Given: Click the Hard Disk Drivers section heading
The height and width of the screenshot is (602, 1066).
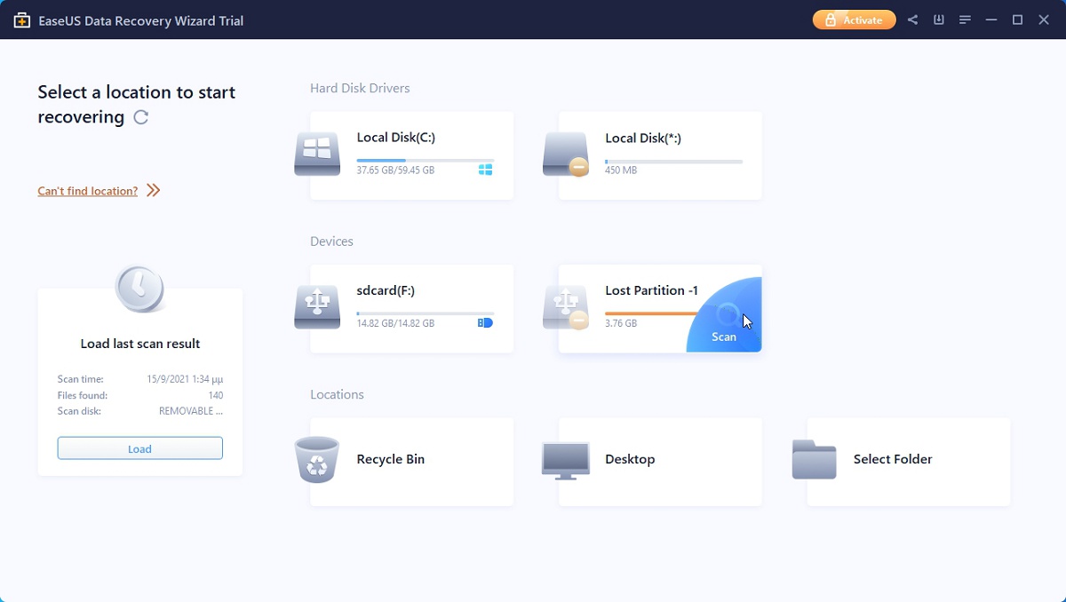Looking at the screenshot, I should click(360, 88).
